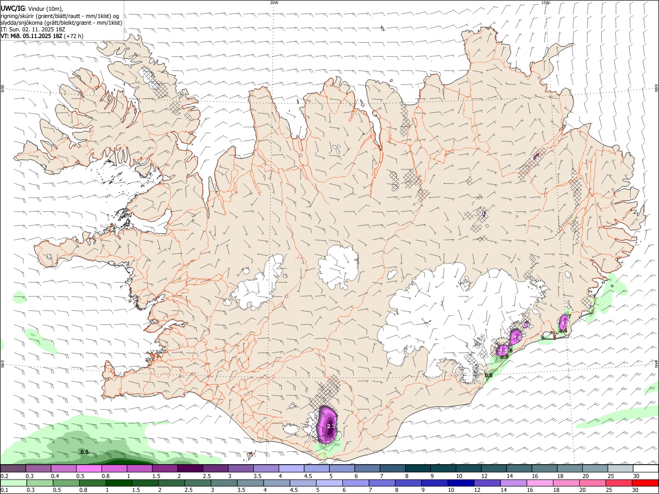Click the '15W' longitude label at top

pyautogui.click(x=545, y=3)
